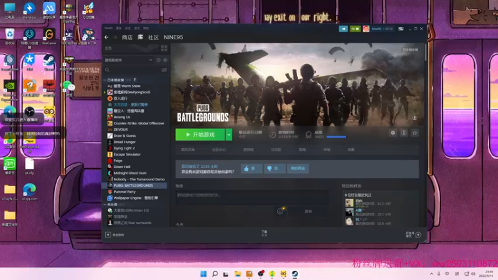Open PUBG game info icon

(403, 133)
